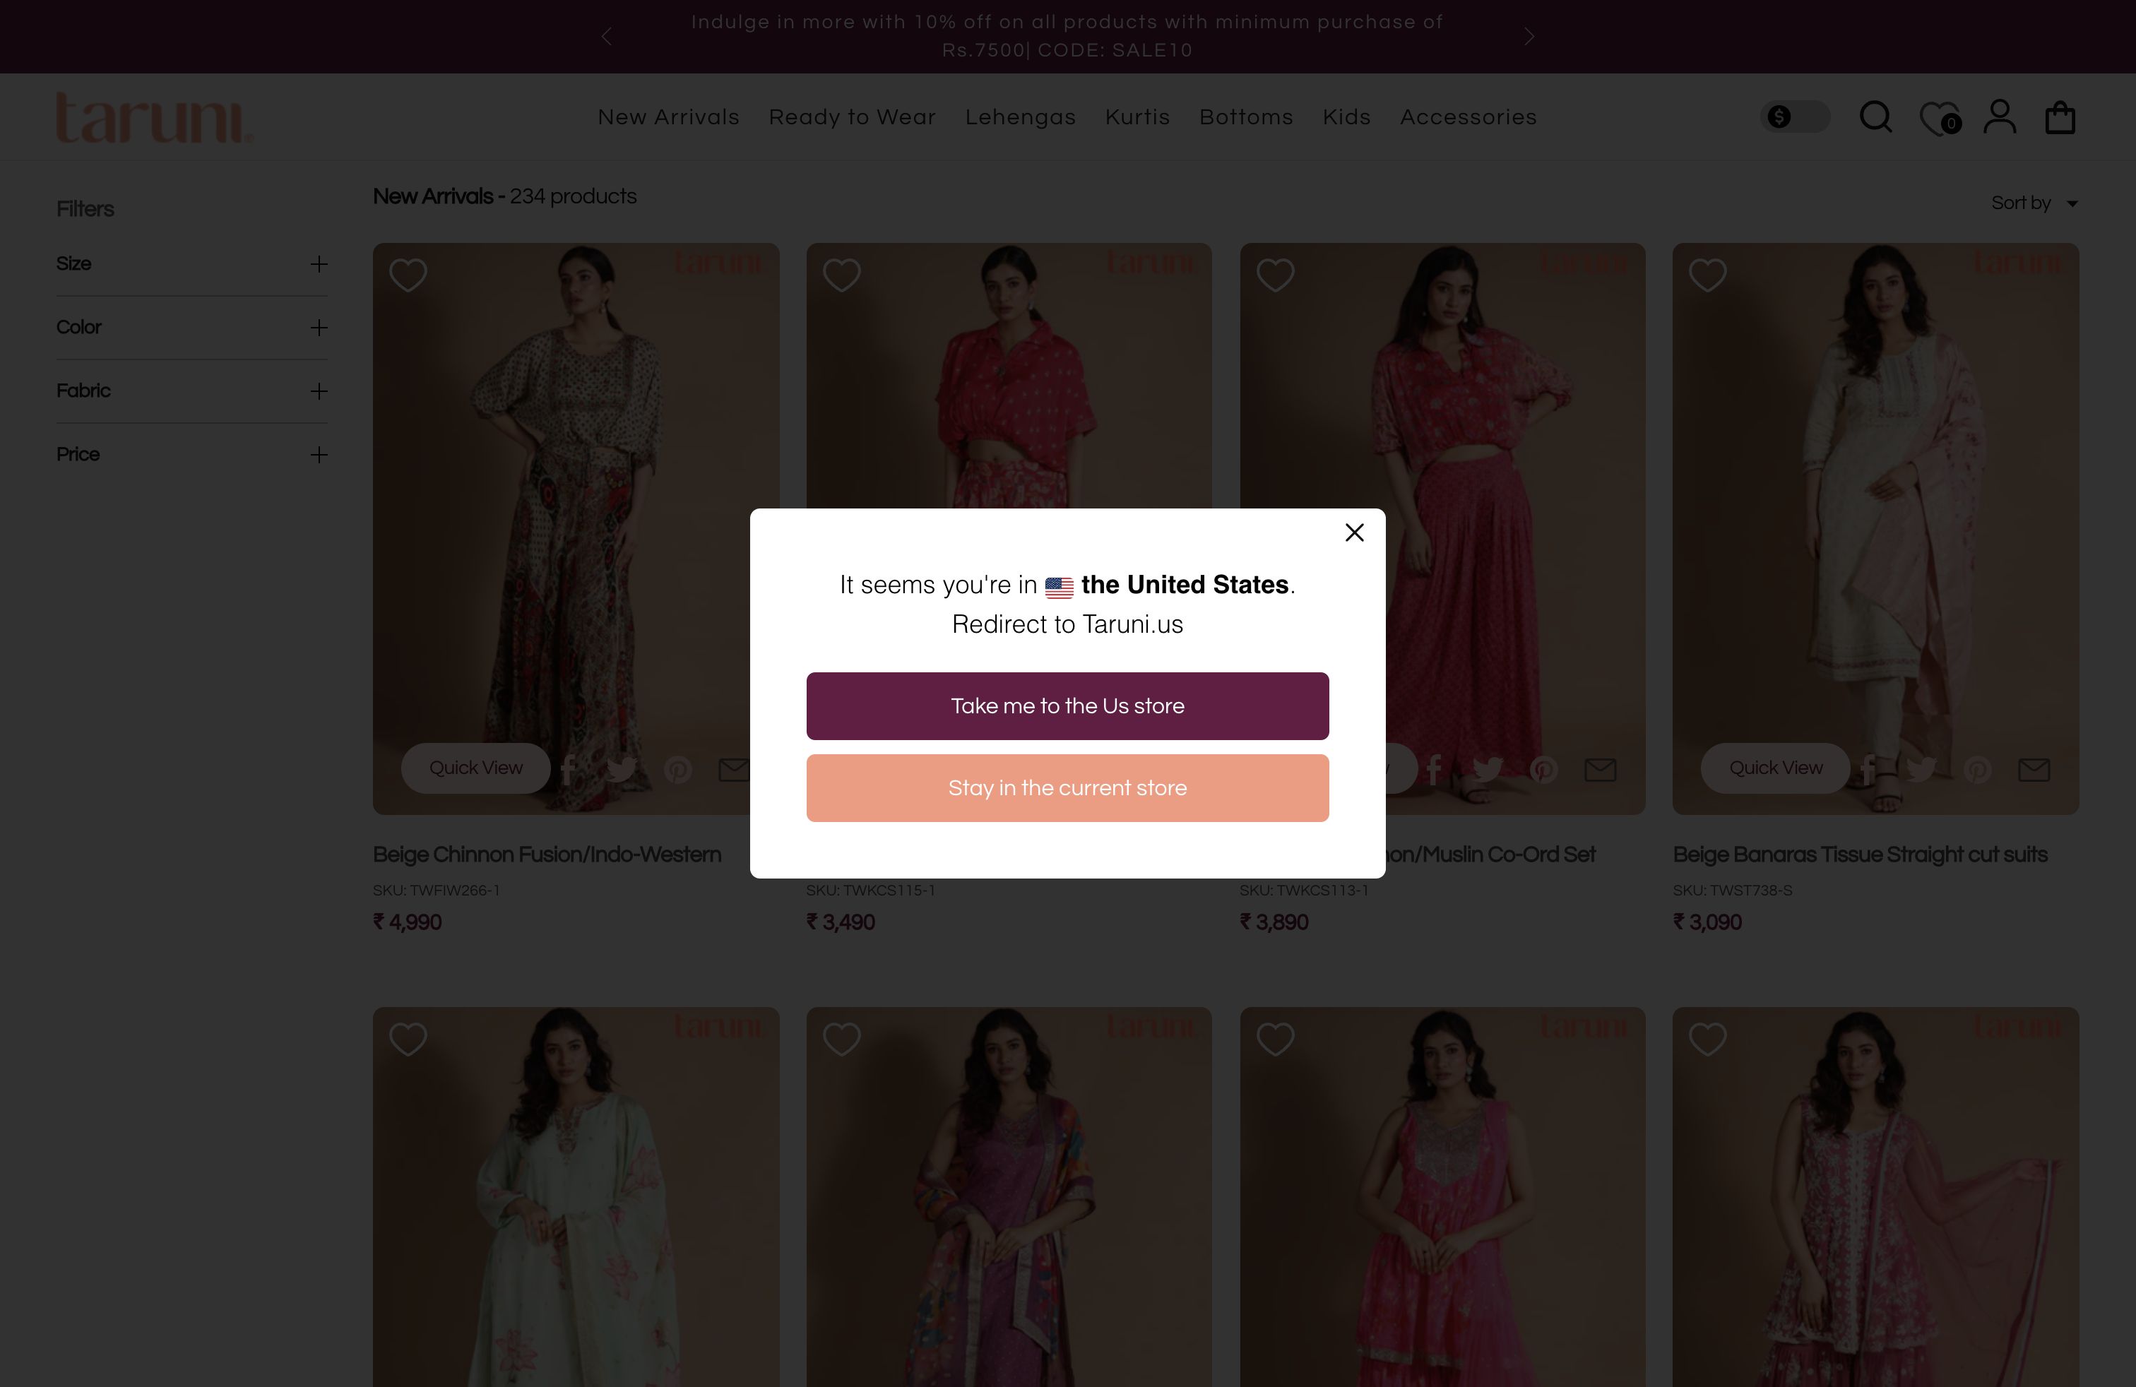
Task: Wishlist the Beige Banaras Tissue suit
Action: (1707, 275)
